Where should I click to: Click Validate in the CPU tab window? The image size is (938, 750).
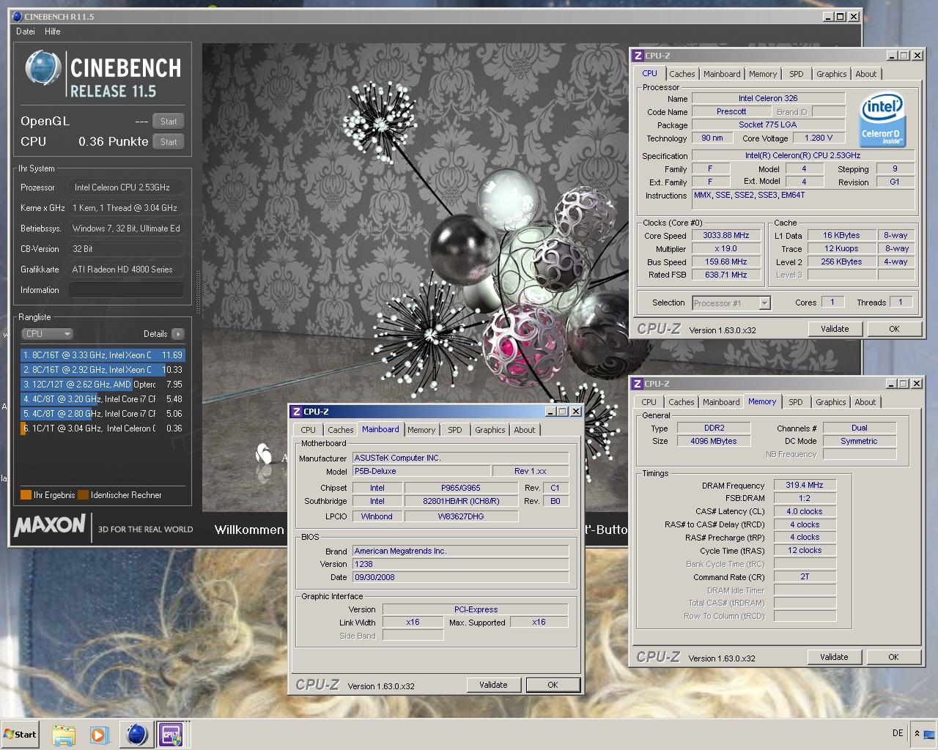[x=835, y=329]
